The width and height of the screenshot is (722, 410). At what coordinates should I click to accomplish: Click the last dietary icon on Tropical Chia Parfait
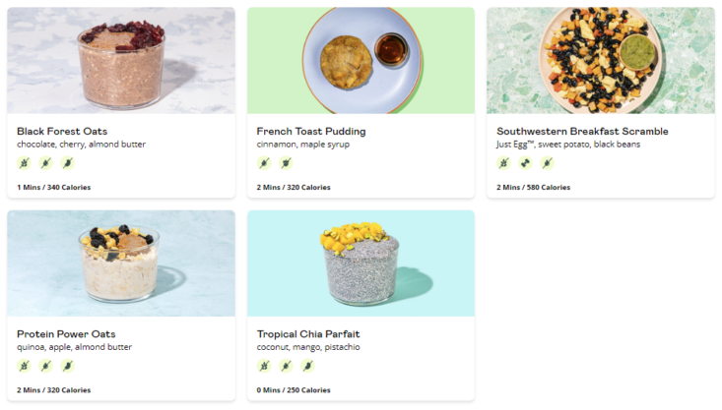[x=307, y=366]
